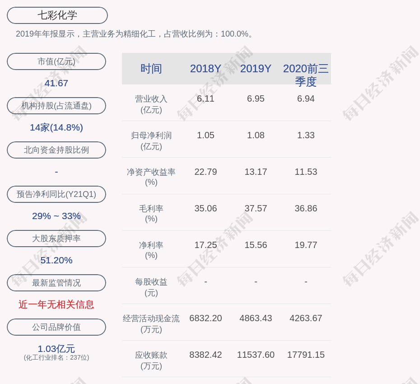Open the 北向资金持股比例 label
420x384 pixels.
tap(56, 150)
